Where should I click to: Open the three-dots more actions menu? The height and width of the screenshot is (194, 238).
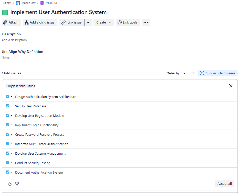click(146, 22)
